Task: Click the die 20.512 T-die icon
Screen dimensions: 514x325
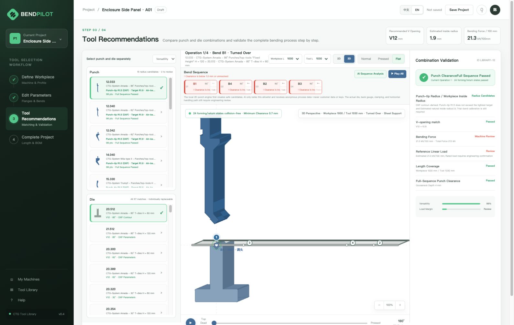Action: pos(98,213)
